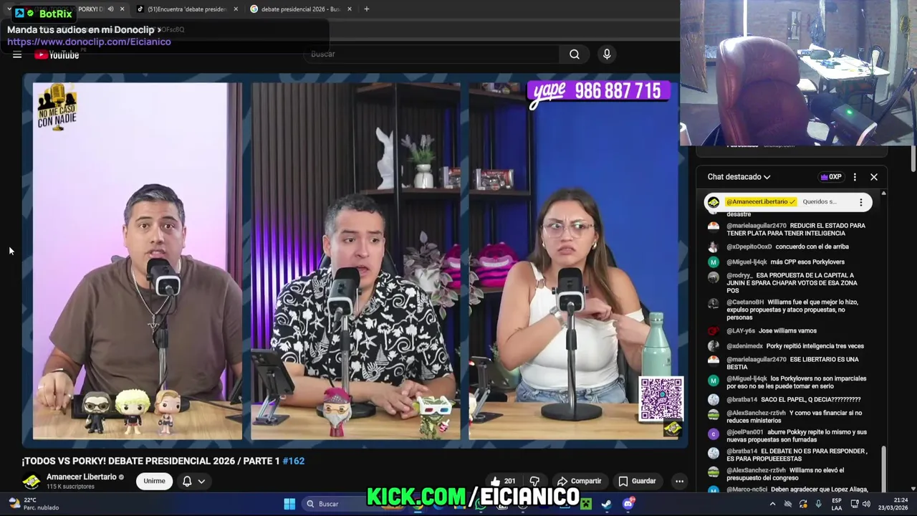
Task: Open more video actions three-dot menu
Action: click(679, 481)
